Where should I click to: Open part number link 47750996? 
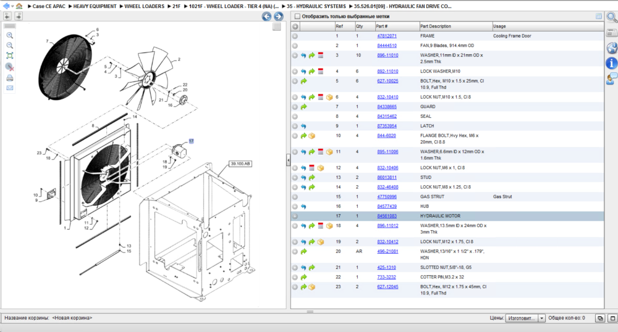click(x=387, y=197)
